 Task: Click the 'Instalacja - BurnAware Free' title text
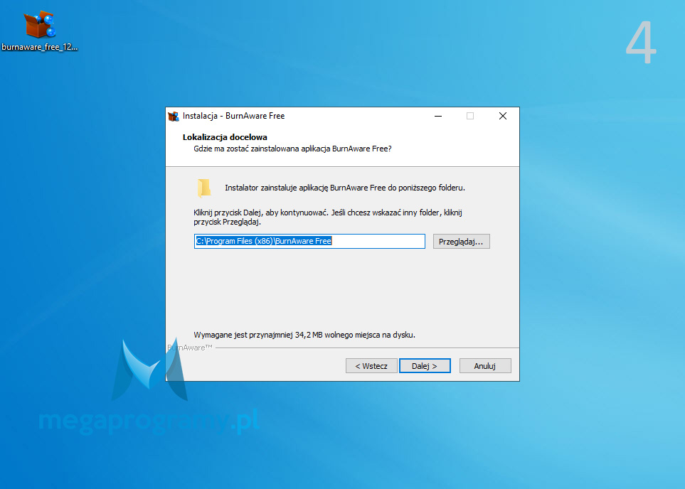pyautogui.click(x=234, y=116)
